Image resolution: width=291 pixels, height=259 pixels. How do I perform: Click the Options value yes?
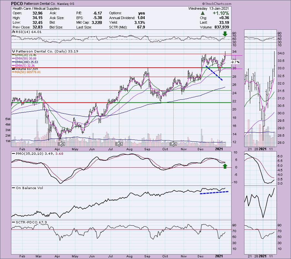[142, 13]
